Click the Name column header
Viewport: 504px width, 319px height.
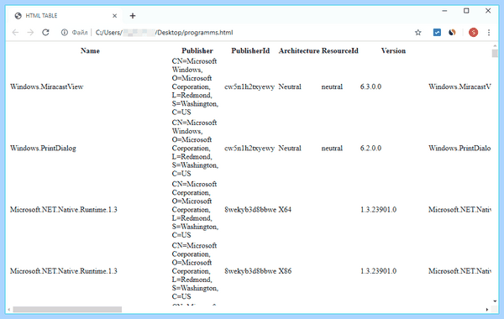coord(90,50)
